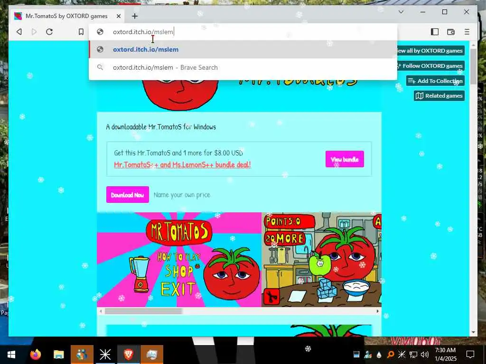
Task: Open the picture viewer app in the taskbar
Action: tap(151, 355)
